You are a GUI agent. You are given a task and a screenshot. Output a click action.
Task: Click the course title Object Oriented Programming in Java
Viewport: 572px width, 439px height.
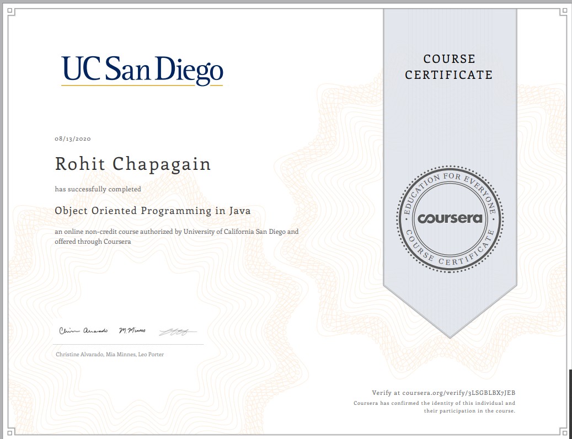[x=152, y=211]
